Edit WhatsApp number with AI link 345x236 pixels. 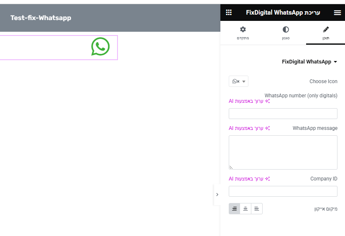pos(249,101)
